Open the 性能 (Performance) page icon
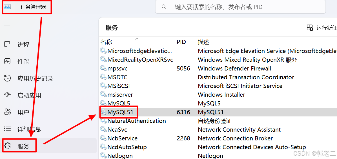This screenshot has height=159, width=337. pos(7,61)
